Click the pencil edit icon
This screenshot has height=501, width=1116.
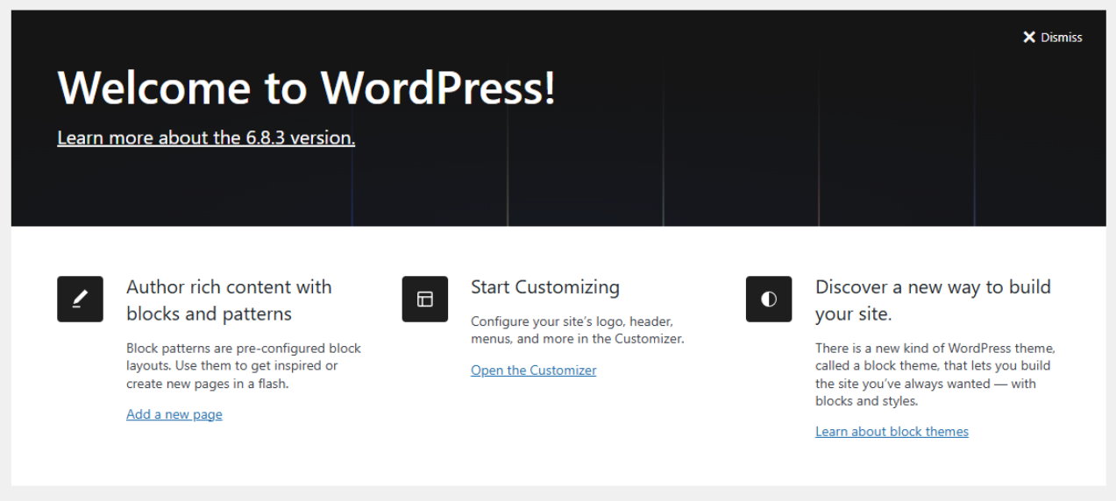point(80,299)
